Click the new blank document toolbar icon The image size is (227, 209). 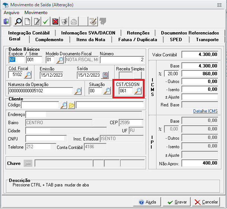[27, 22]
